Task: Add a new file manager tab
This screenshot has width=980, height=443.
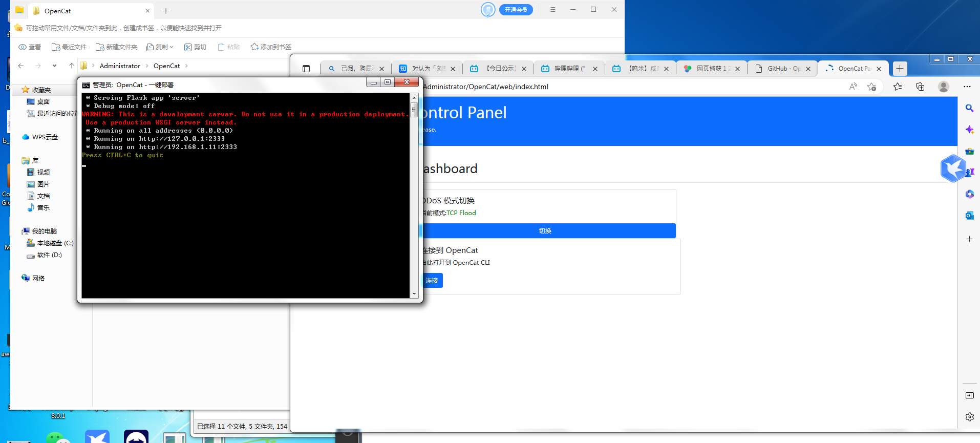Action: click(x=166, y=11)
